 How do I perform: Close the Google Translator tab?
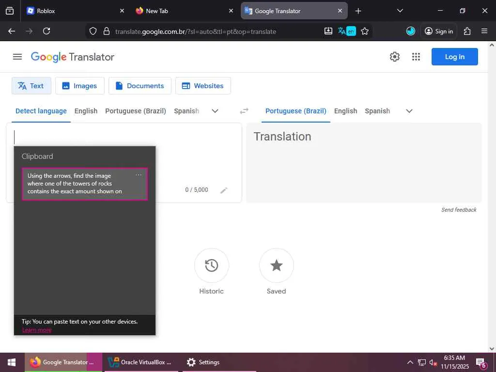340,11
